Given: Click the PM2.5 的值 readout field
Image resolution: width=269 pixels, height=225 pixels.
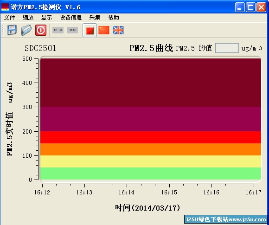Looking at the screenshot, I should 227,48.
